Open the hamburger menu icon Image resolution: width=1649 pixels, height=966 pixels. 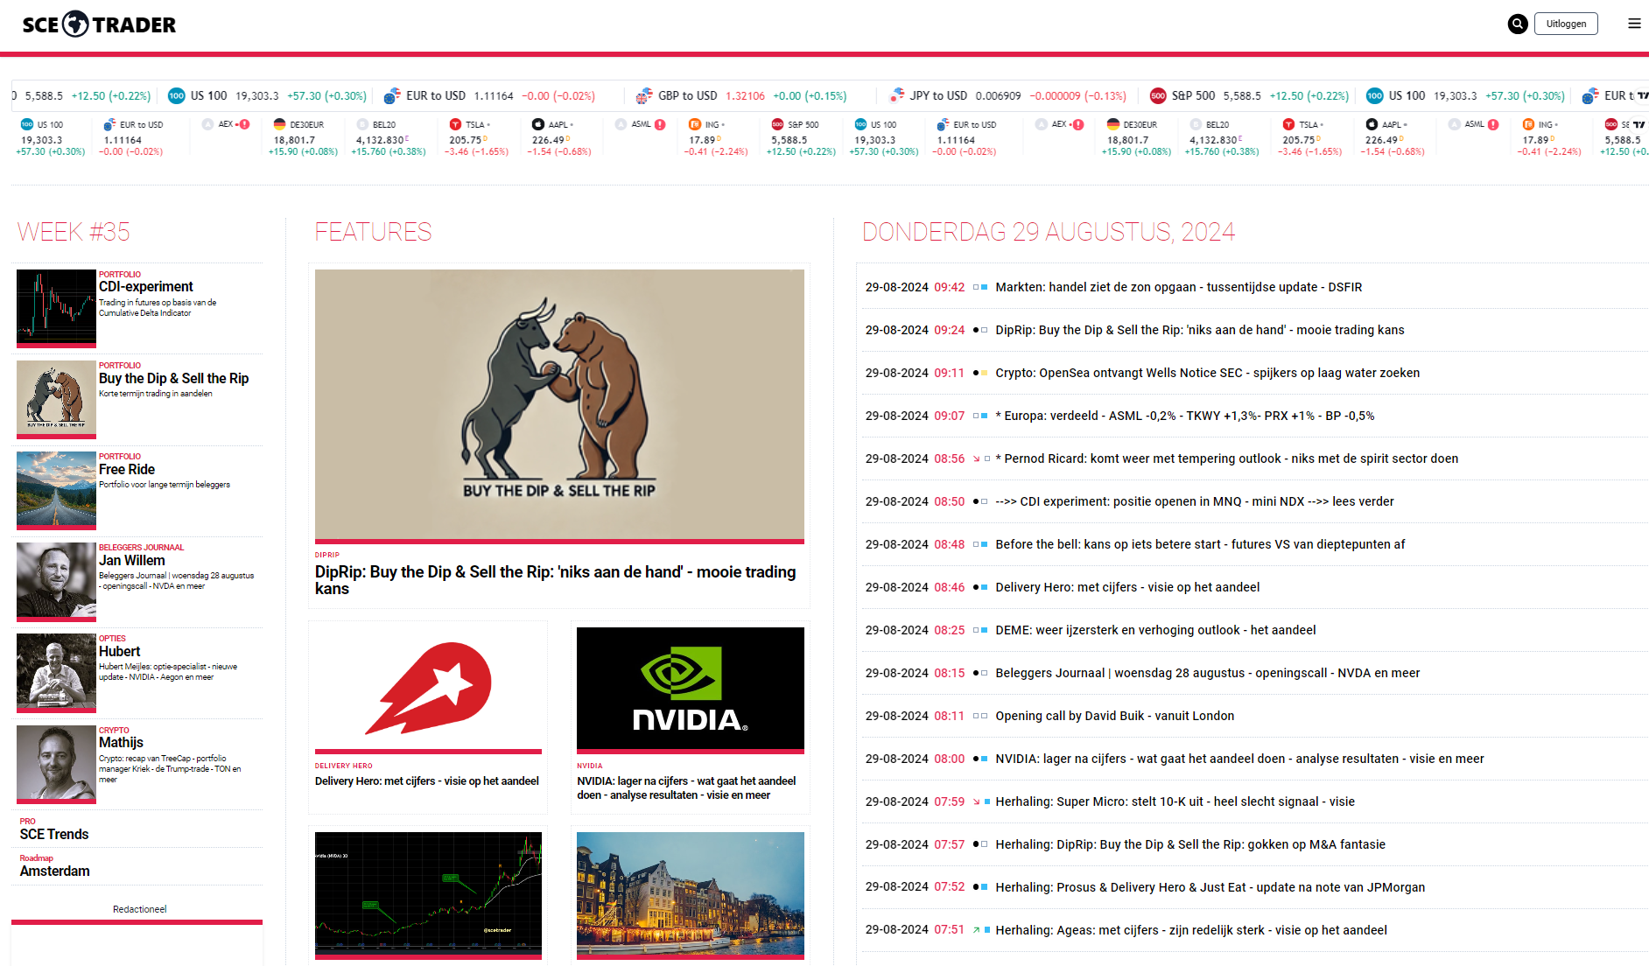coord(1634,24)
